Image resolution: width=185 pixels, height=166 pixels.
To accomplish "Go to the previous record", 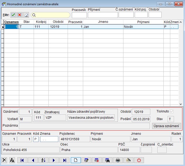I will coord(33,160).
